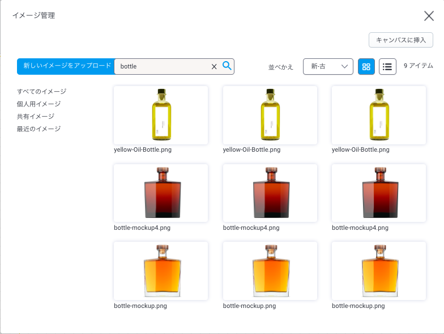444x334 pixels.
Task: Select 個人用イメージ in the sidebar
Action: point(39,104)
